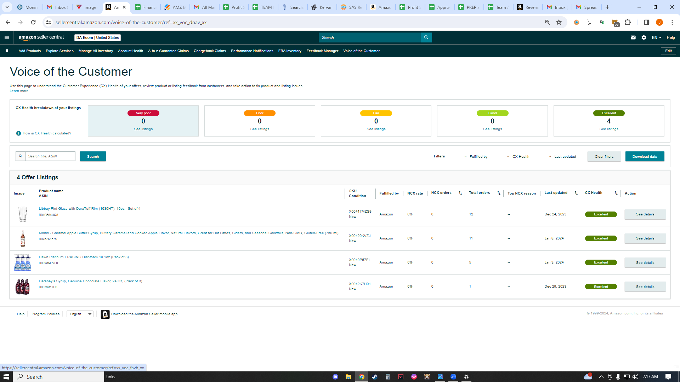Click the Clear filters button
This screenshot has height=382, width=680.
tap(604, 157)
